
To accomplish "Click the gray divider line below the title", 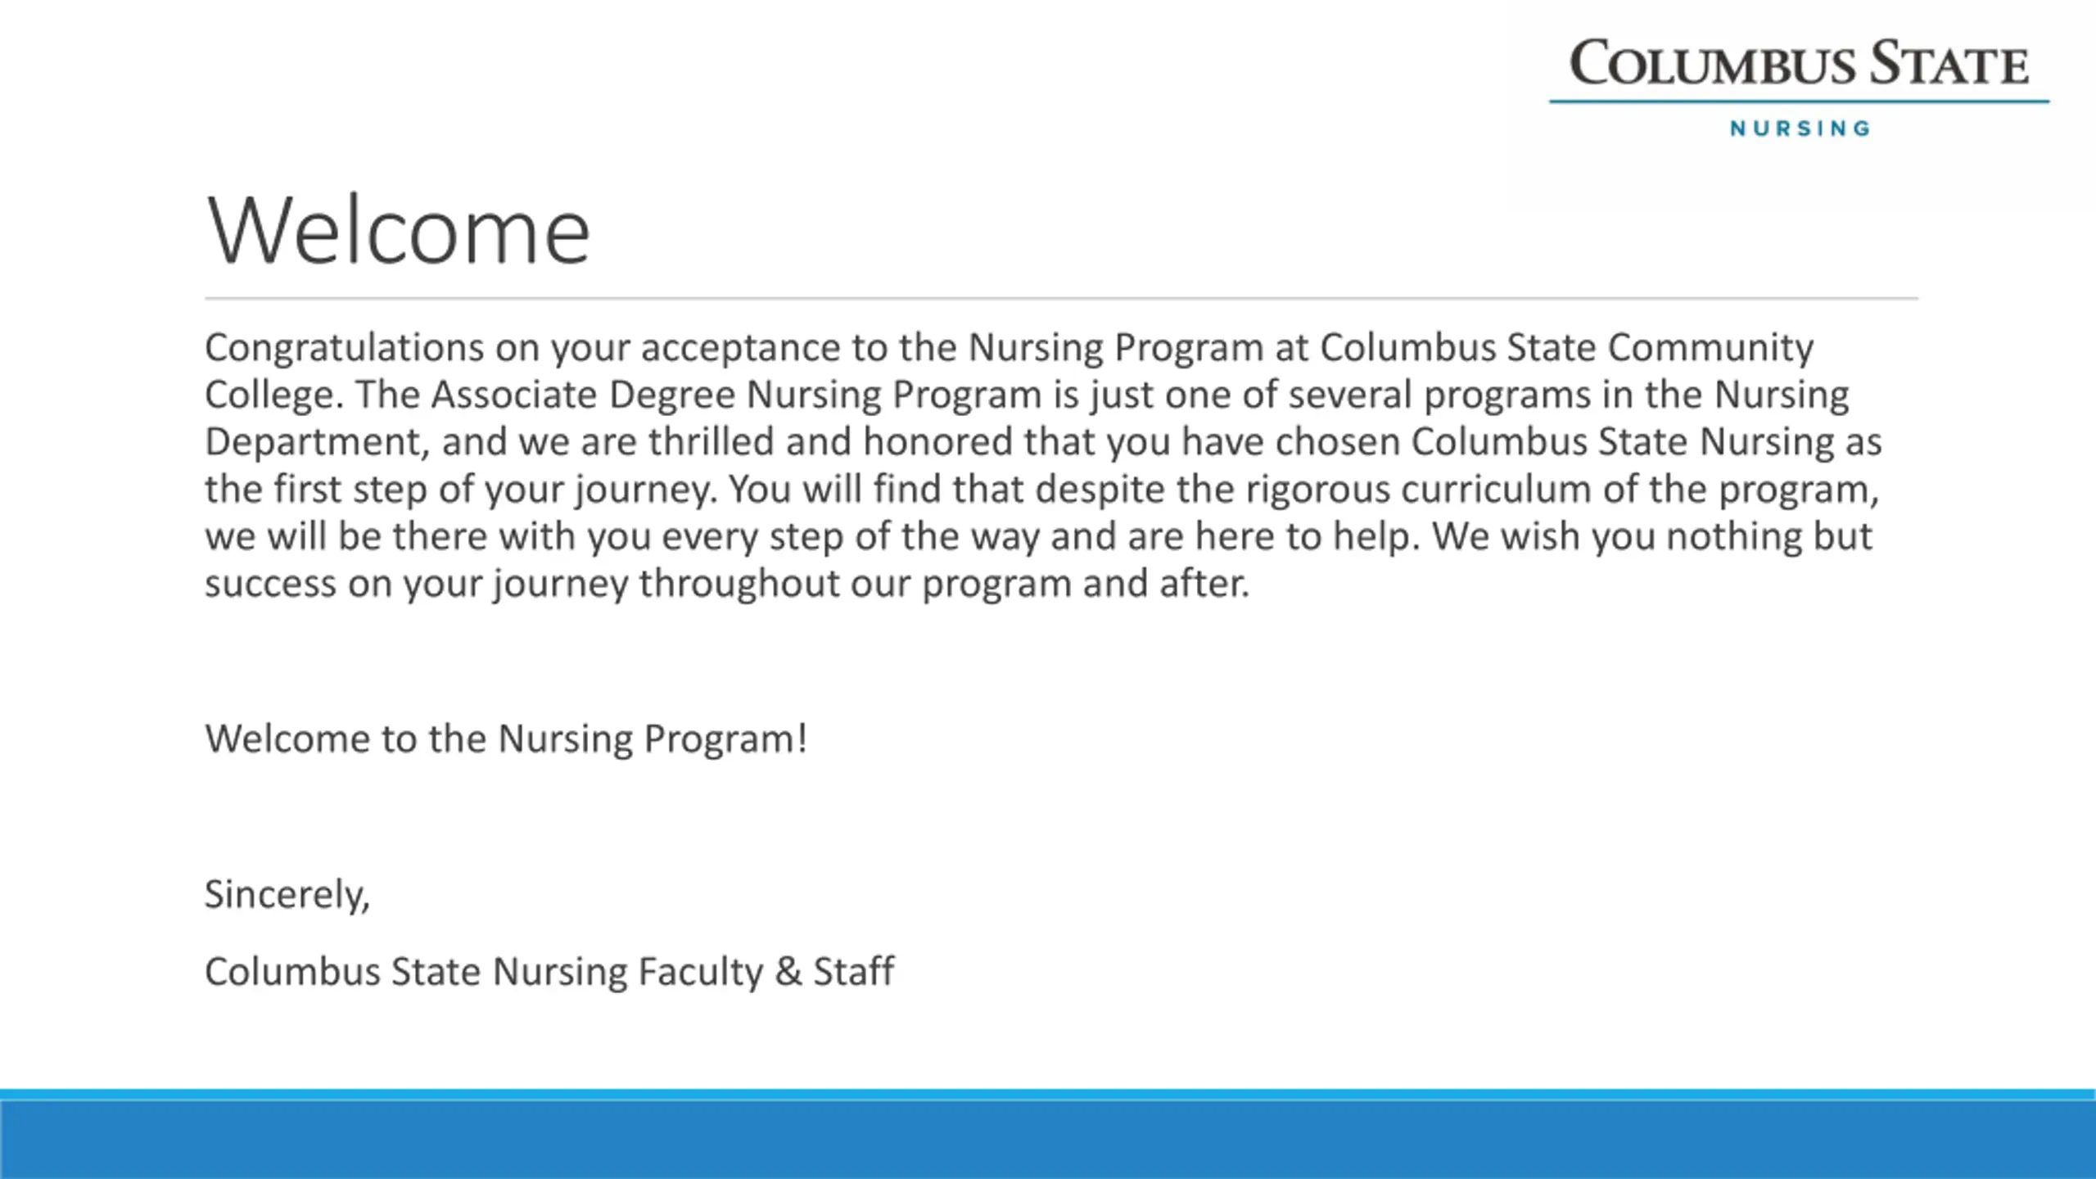I will tap(1061, 299).
